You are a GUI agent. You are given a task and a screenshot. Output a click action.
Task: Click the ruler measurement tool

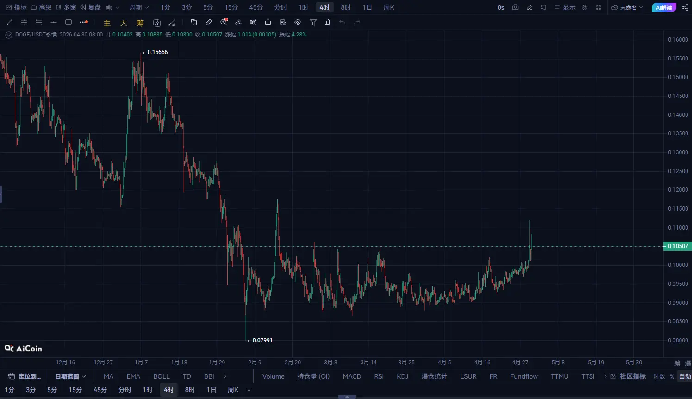click(x=209, y=22)
